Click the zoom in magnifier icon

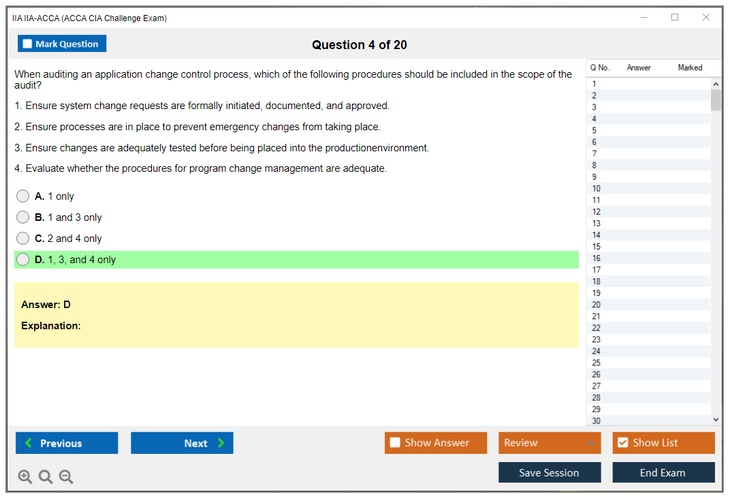pos(25,477)
